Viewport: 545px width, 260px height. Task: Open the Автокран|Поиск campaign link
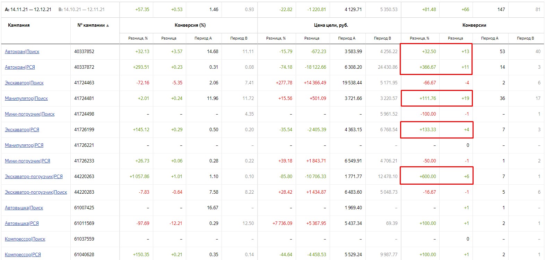pyautogui.click(x=22, y=51)
